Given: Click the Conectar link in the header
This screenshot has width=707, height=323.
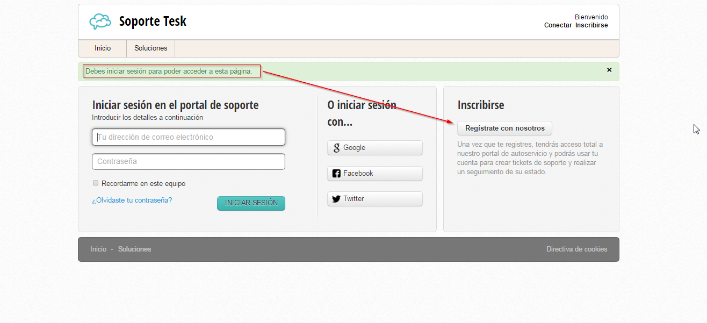Looking at the screenshot, I should pyautogui.click(x=558, y=25).
